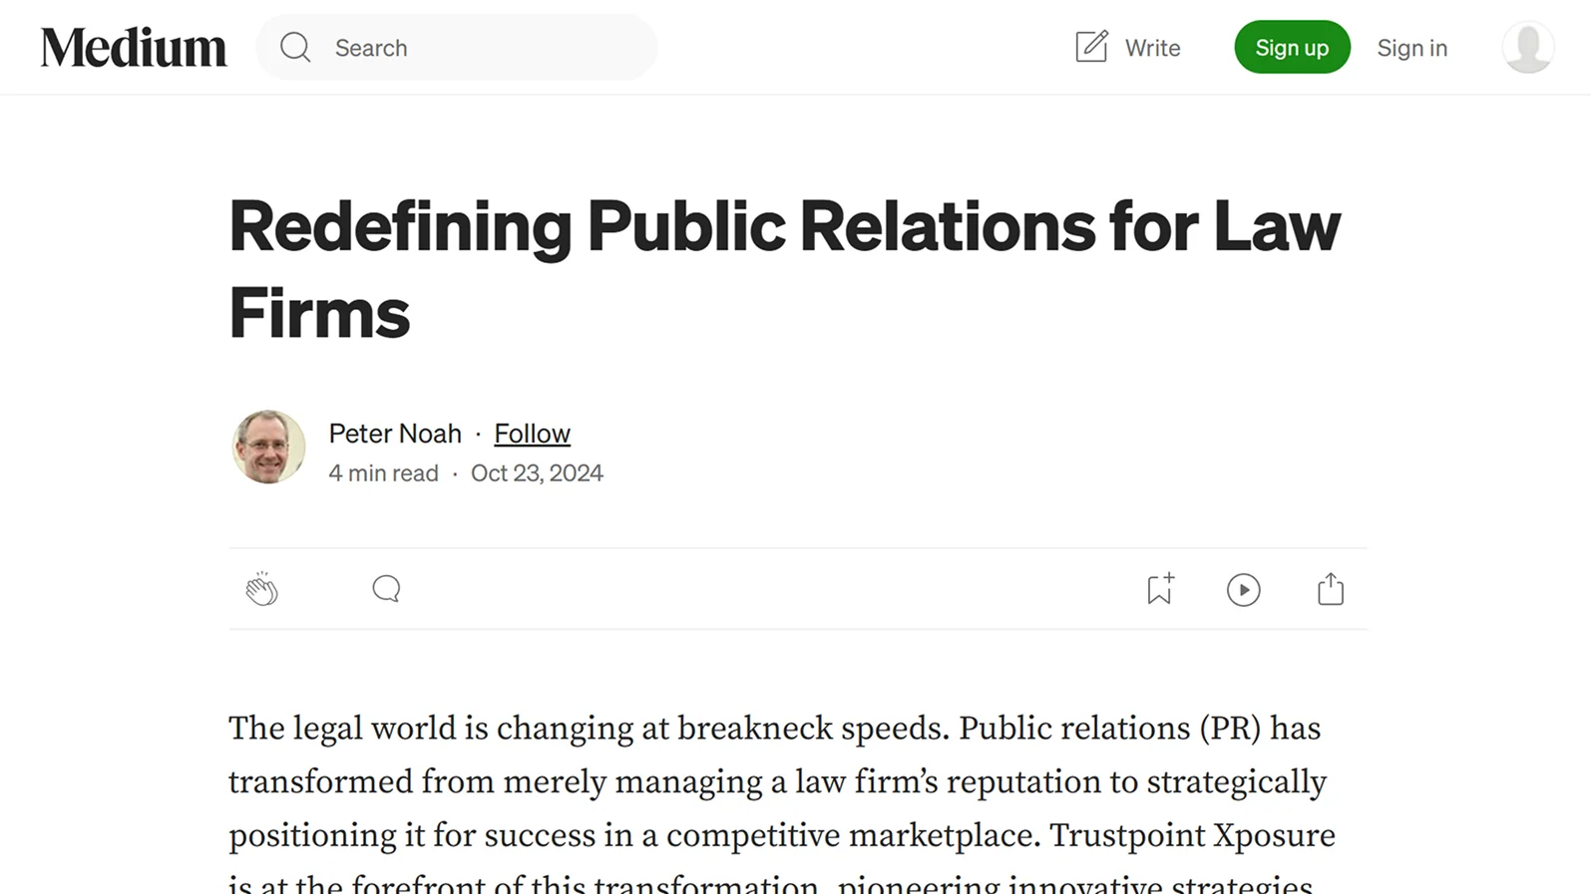Screen dimensions: 1592x894
Task: Open the Medium logo homepage link
Action: coord(134,47)
